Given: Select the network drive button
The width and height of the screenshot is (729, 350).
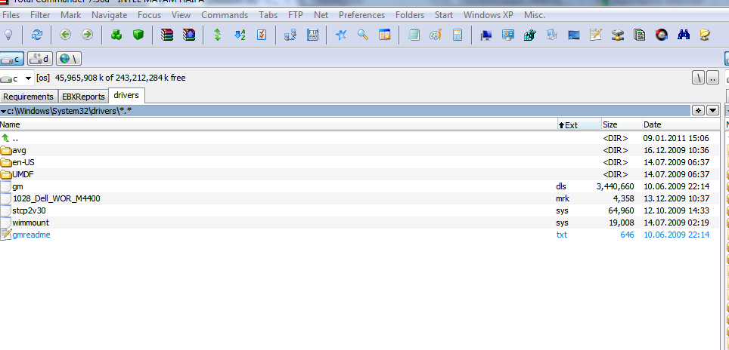Looking at the screenshot, I should pos(69,58).
